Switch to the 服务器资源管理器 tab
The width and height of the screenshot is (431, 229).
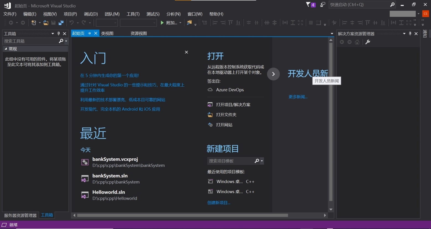coord(20,215)
